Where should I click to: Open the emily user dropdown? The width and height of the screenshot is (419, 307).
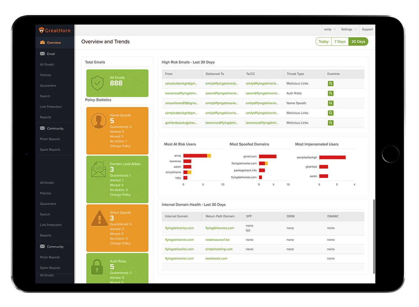click(x=330, y=29)
